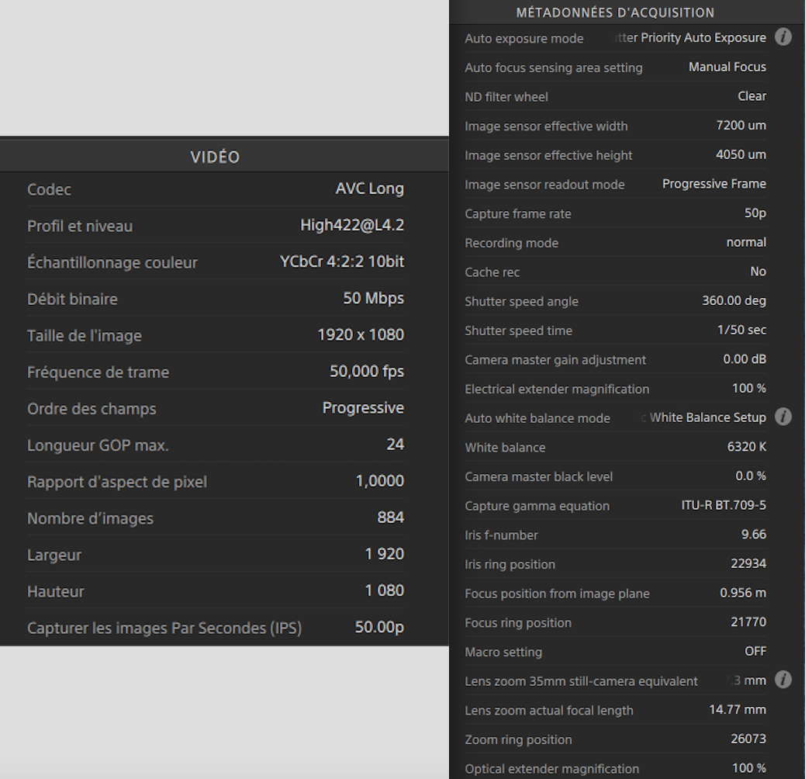Select the Codec AVC Long row
Image resolution: width=805 pixels, height=779 pixels.
216,189
